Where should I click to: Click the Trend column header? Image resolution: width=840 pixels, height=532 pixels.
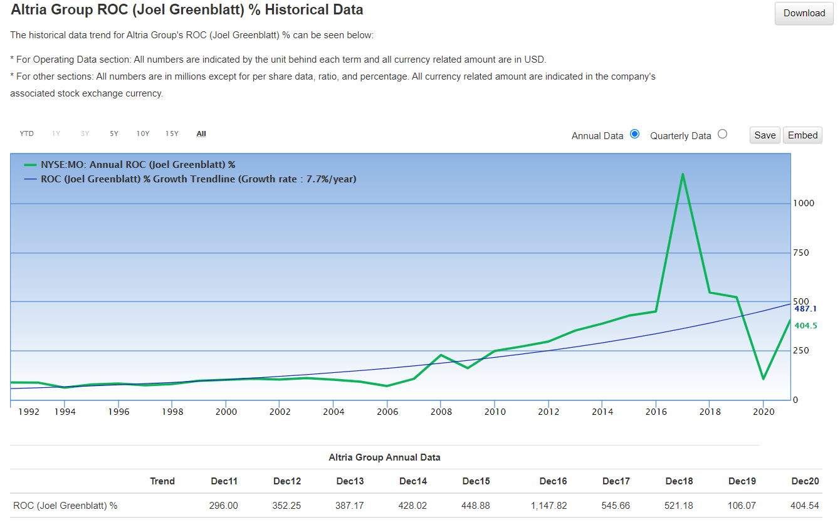pyautogui.click(x=162, y=481)
